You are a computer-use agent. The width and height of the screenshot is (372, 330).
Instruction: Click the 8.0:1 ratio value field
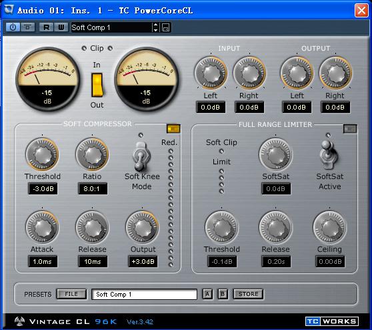[93, 189]
